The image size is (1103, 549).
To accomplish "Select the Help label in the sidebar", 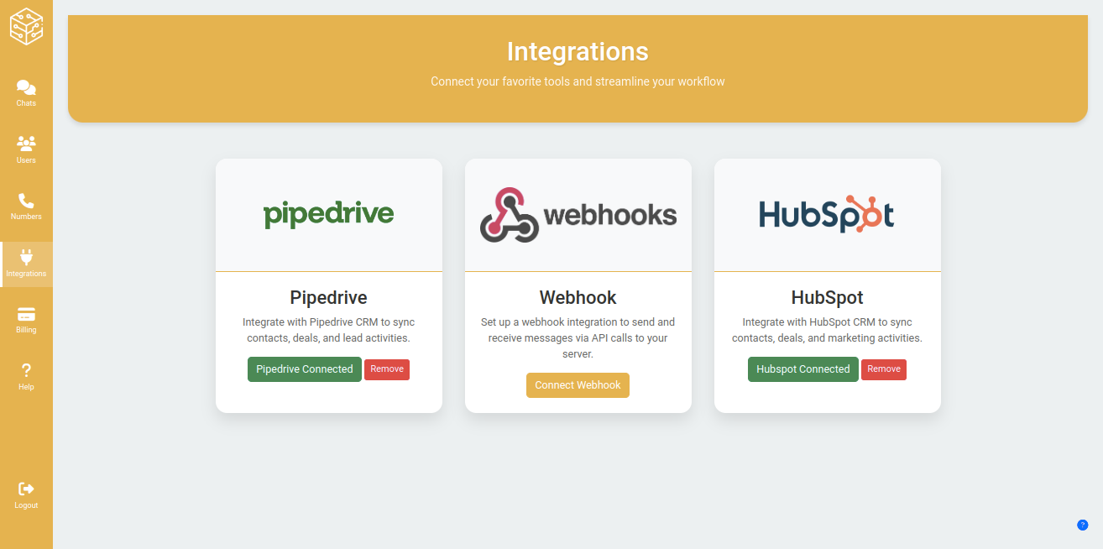I will click(x=26, y=387).
